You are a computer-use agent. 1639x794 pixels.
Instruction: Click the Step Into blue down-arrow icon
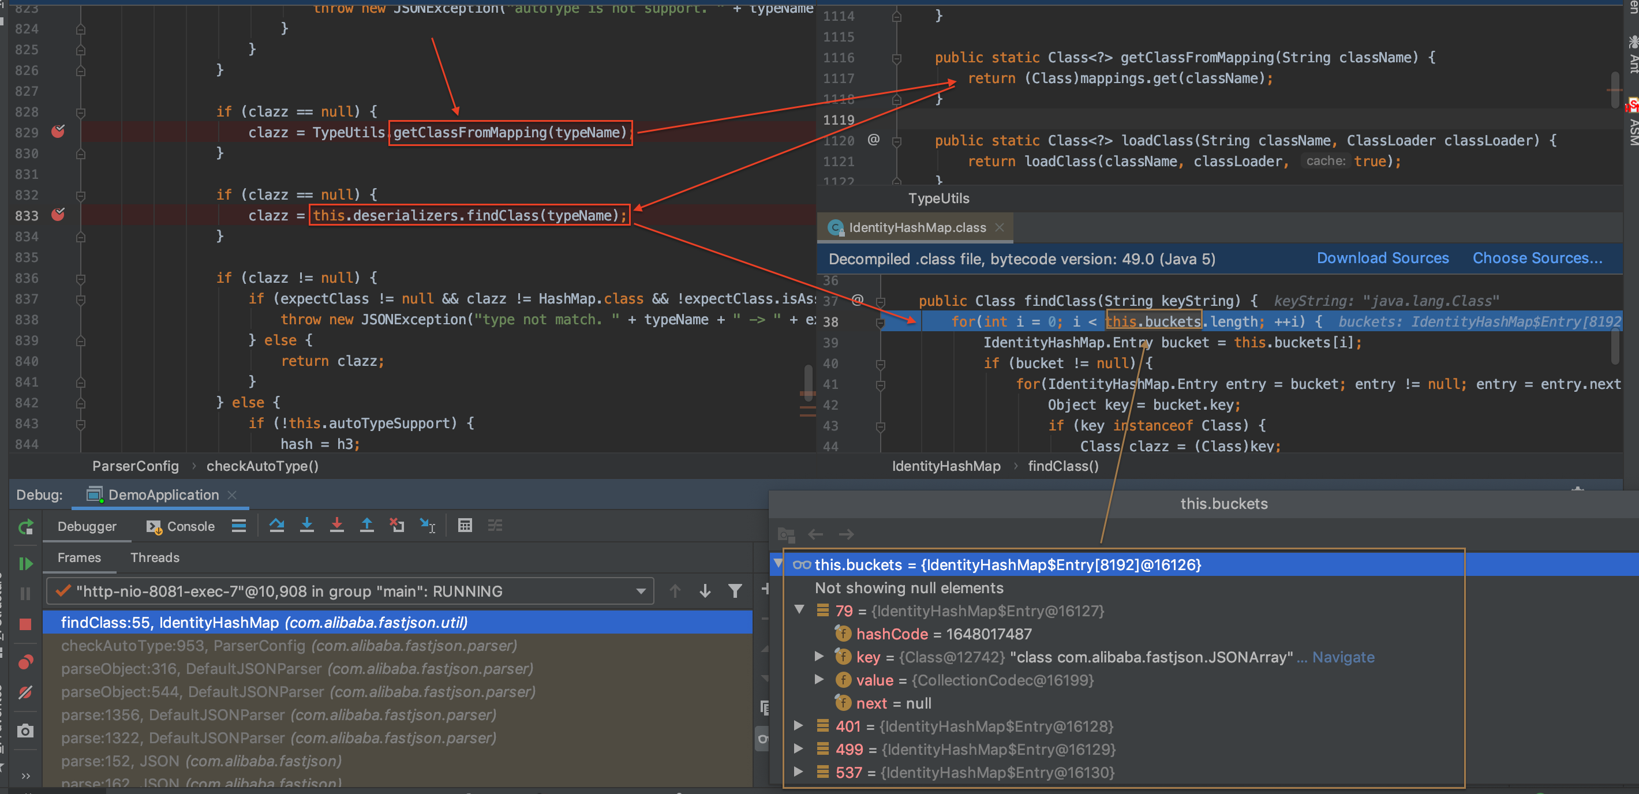[306, 526]
